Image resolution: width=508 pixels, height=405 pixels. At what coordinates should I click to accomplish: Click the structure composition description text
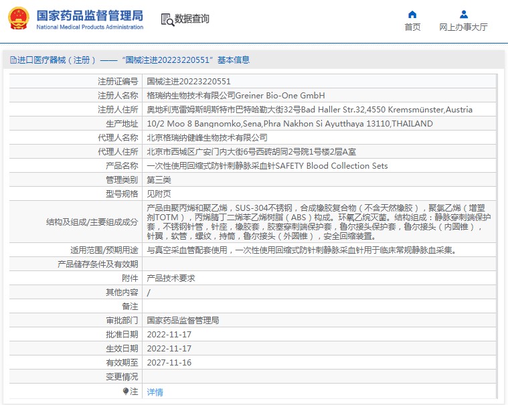[x=319, y=222]
